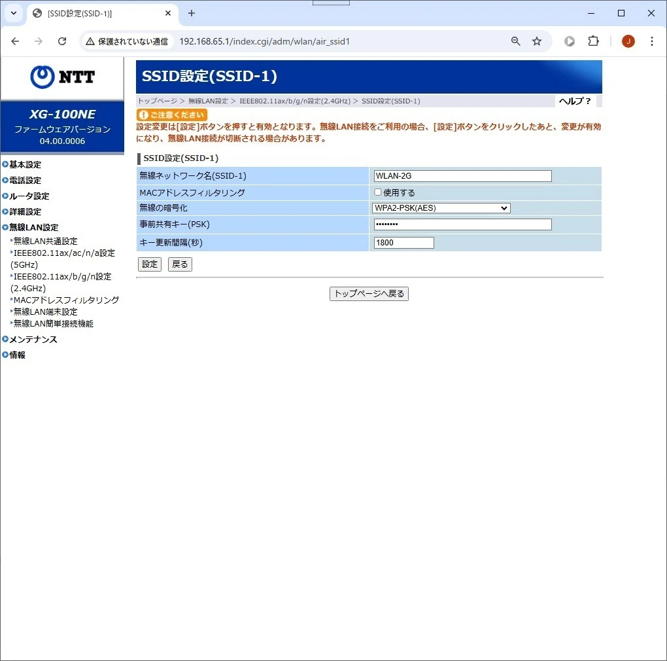667x661 pixels.
Task: Open the tab search chevron dropdown
Action: (x=14, y=13)
